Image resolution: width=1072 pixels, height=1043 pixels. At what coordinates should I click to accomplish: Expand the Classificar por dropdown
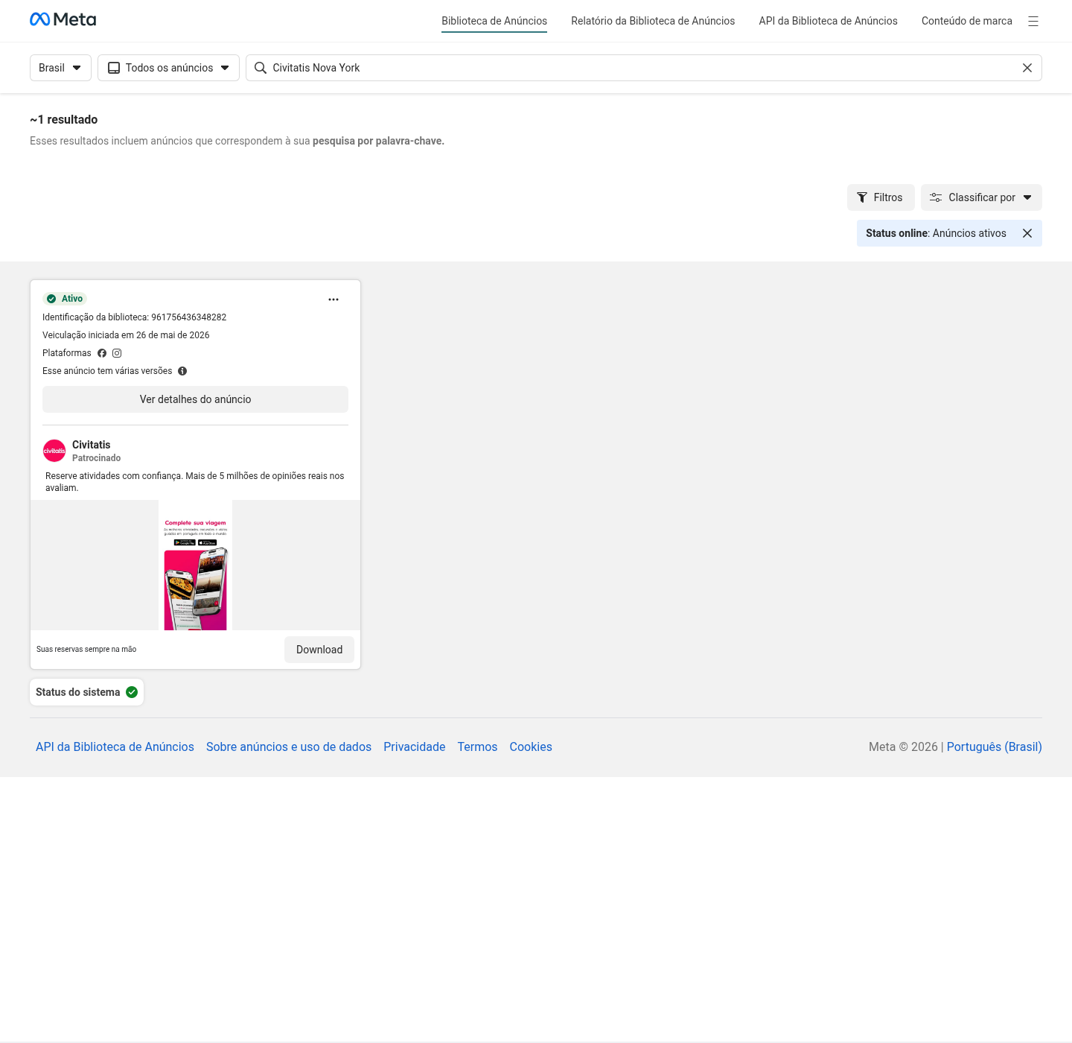(981, 197)
